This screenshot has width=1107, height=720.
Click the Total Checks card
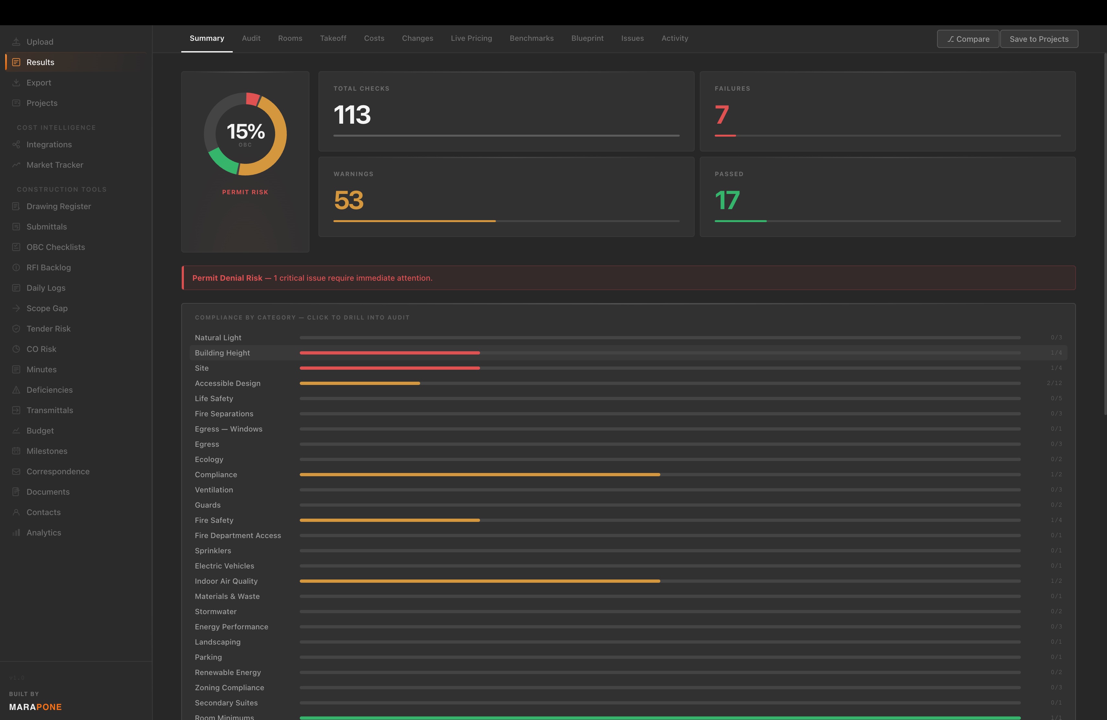tap(506, 112)
